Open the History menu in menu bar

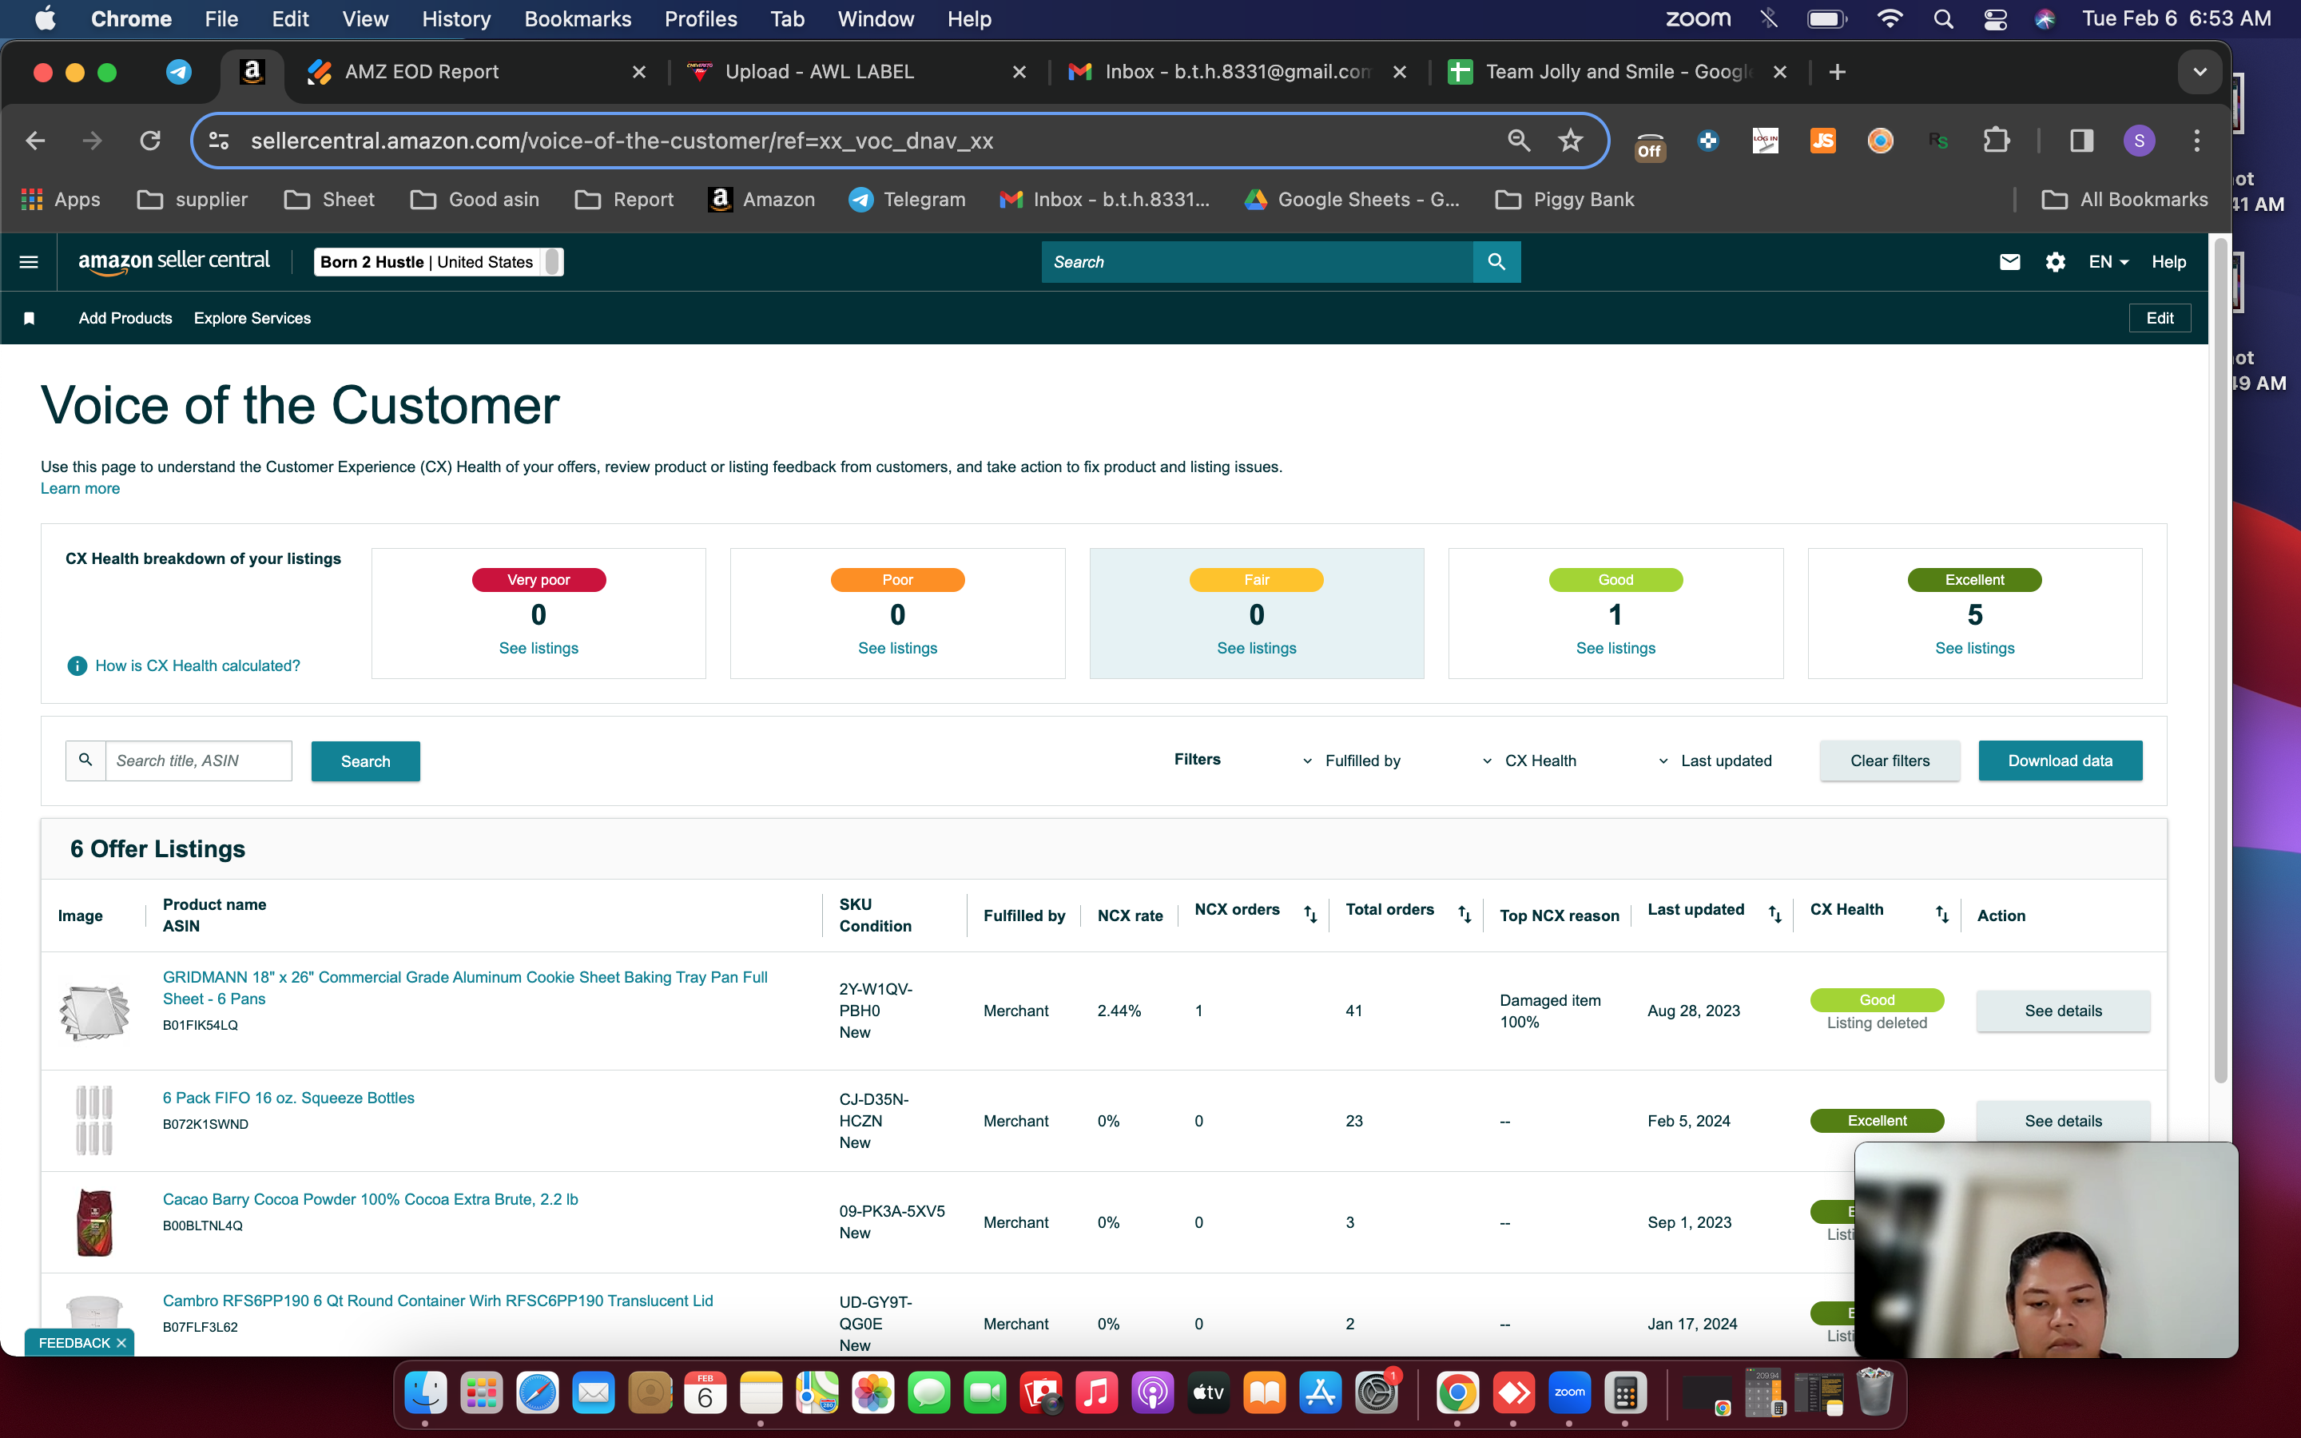(x=456, y=19)
